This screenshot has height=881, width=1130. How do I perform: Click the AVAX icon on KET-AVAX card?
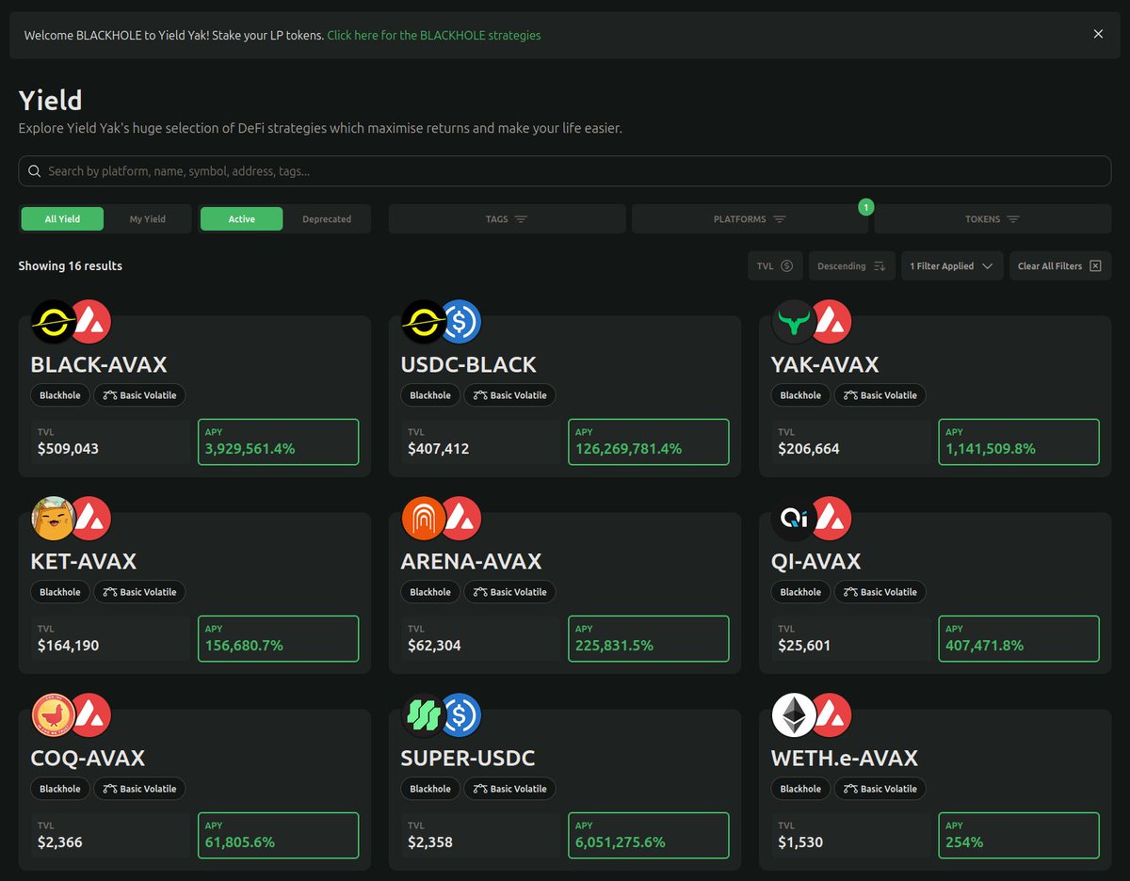point(91,519)
